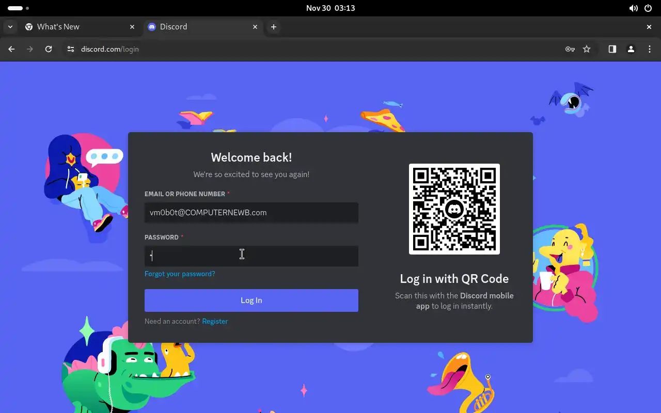The image size is (661, 413).
Task: Click the browser back arrow
Action: click(x=11, y=49)
